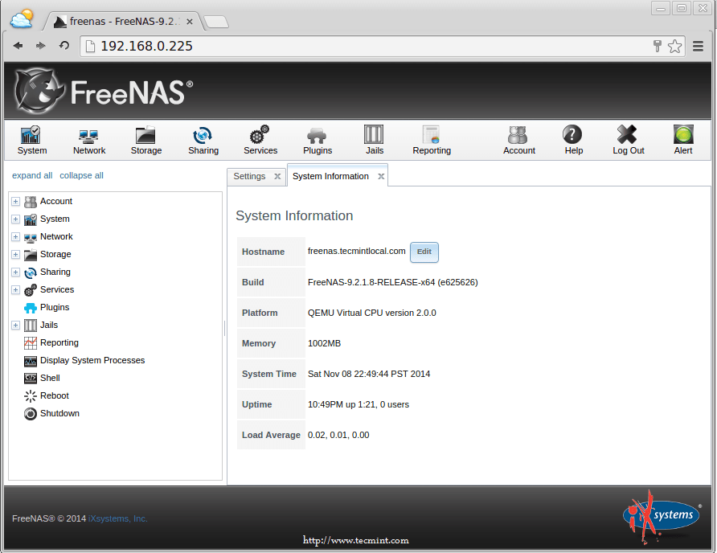Screen dimensions: 717x553
Task: Expand the Services tree node
Action: (15, 290)
